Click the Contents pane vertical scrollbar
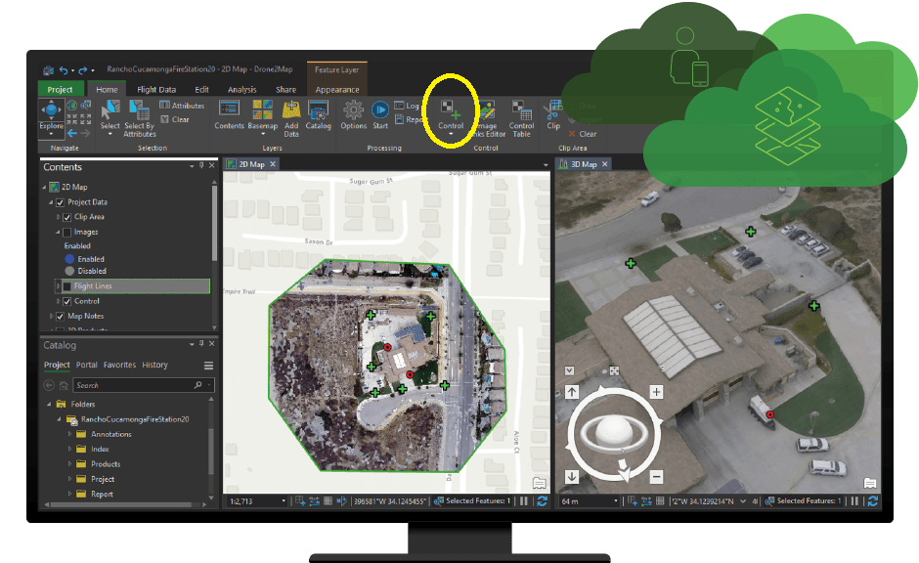The image size is (919, 563). [214, 223]
